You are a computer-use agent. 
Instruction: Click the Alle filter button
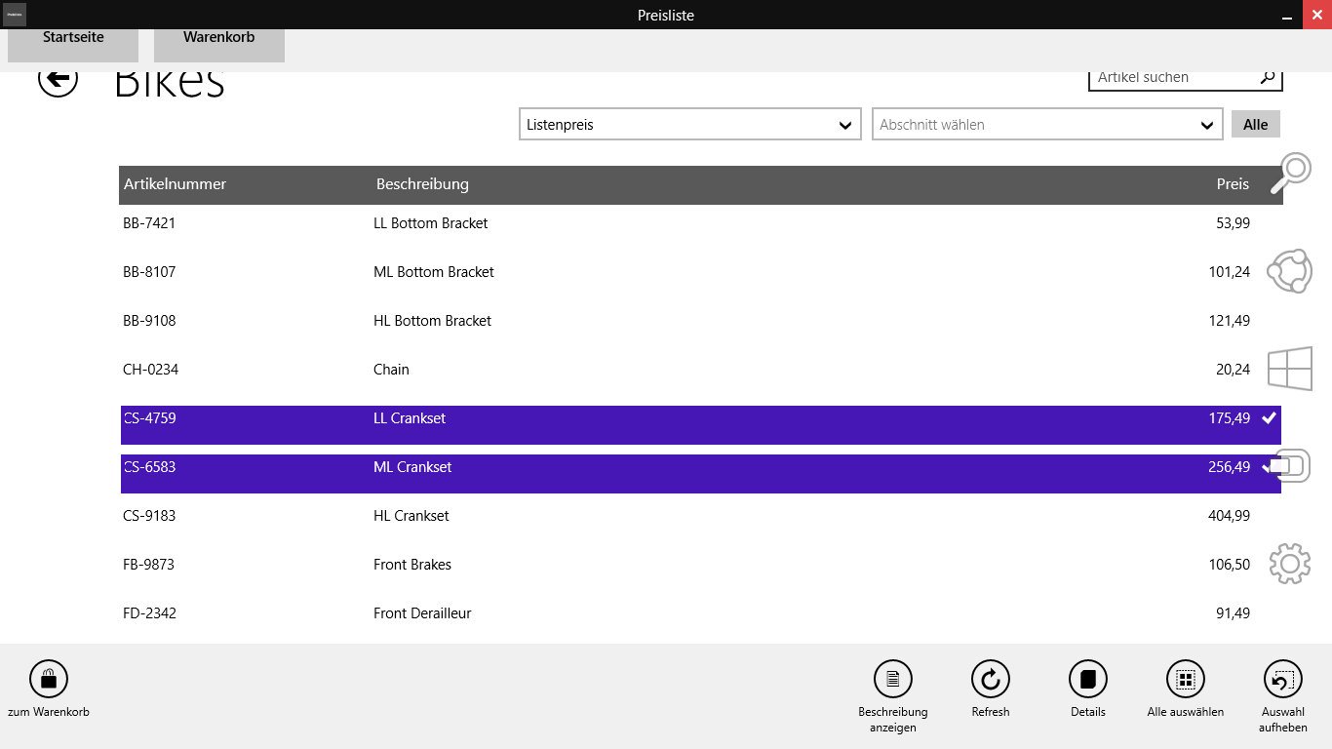click(x=1255, y=124)
